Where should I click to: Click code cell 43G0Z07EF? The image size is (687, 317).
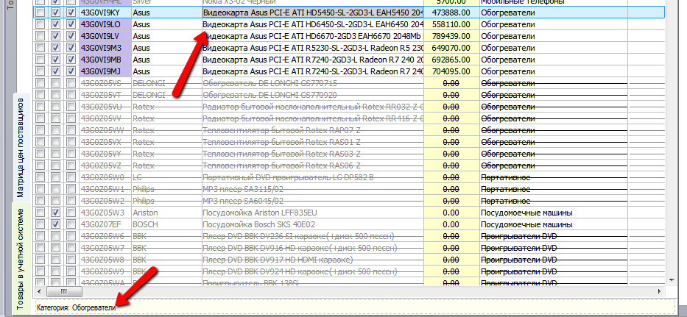click(105, 224)
